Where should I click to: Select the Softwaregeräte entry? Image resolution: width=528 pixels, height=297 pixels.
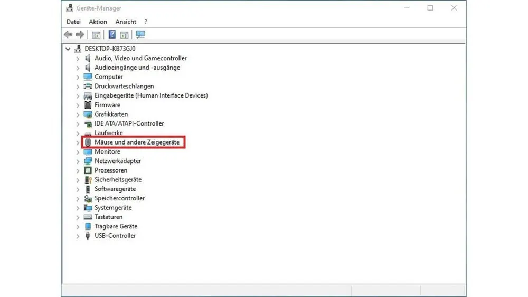pos(115,189)
